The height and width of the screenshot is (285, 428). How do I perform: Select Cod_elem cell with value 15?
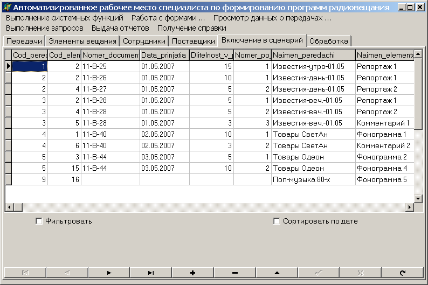[65, 168]
